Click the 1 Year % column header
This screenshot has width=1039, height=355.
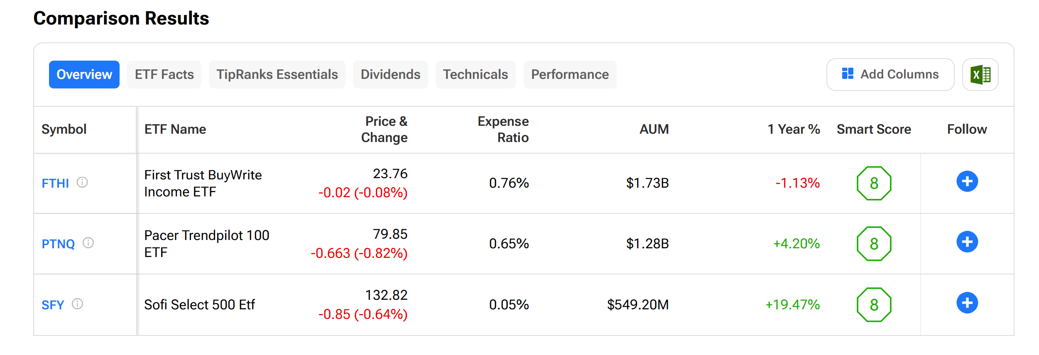[x=793, y=130]
